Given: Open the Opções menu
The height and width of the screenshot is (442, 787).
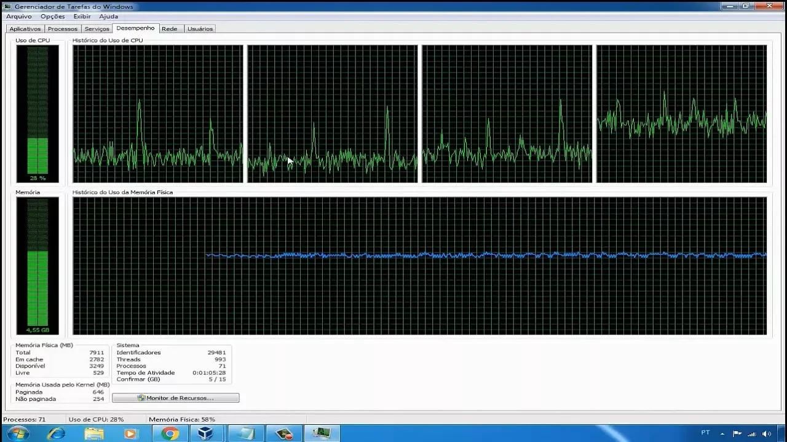Looking at the screenshot, I should (52, 17).
